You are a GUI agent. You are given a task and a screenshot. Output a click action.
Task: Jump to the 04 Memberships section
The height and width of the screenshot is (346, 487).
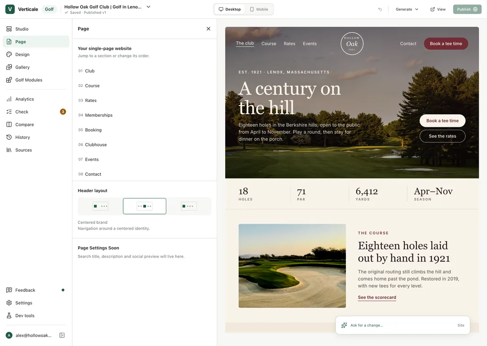(x=144, y=115)
